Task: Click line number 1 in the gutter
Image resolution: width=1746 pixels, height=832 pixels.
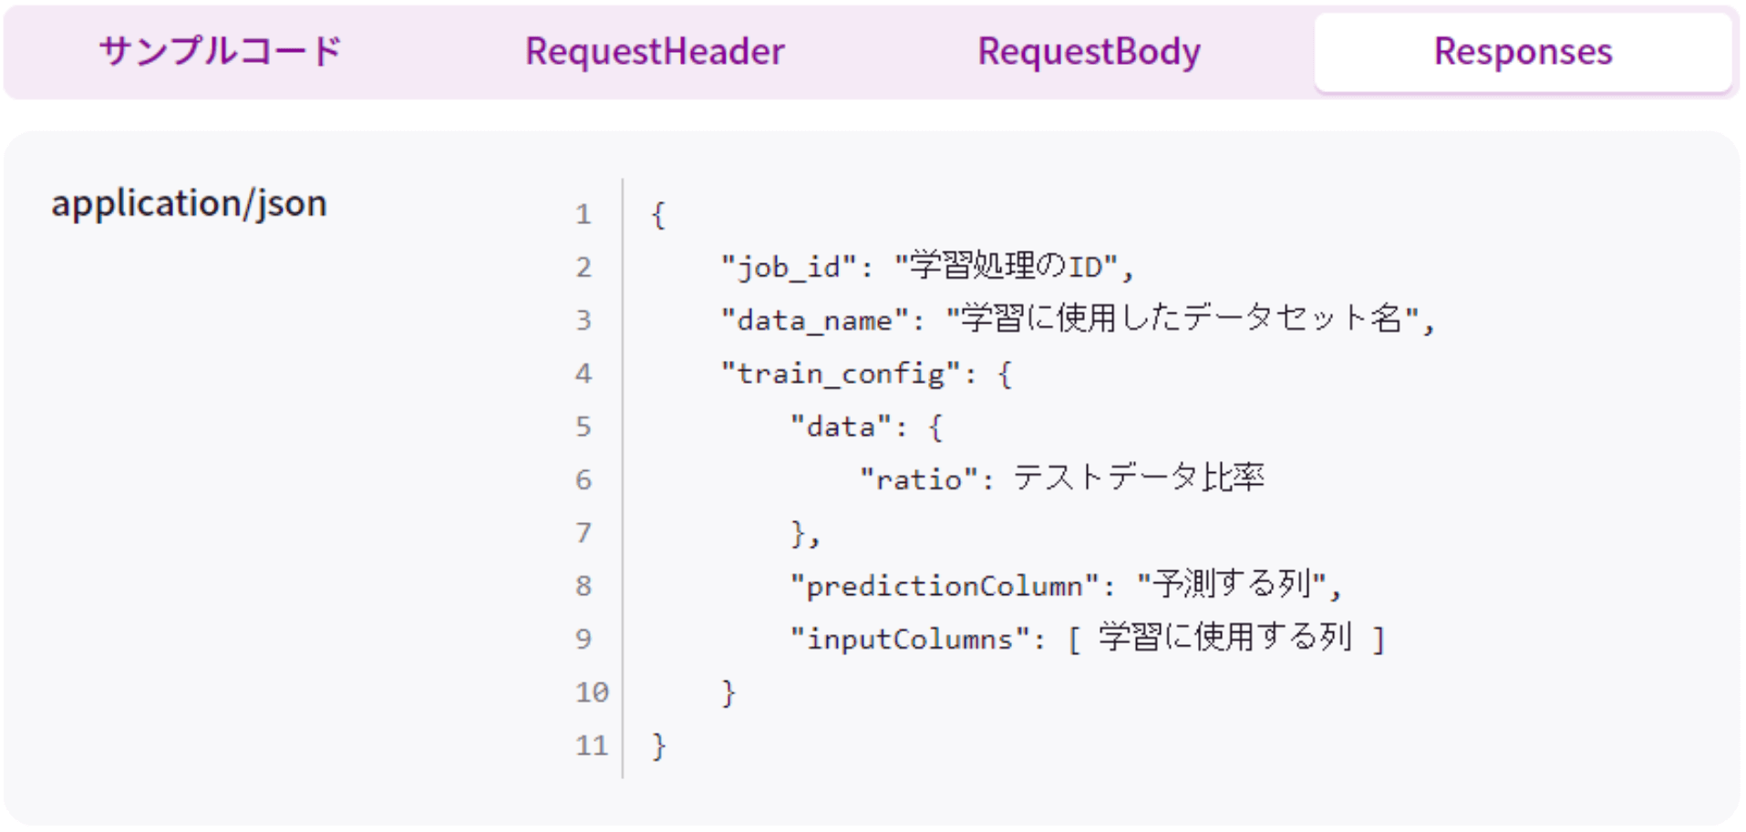Action: pyautogui.click(x=584, y=214)
